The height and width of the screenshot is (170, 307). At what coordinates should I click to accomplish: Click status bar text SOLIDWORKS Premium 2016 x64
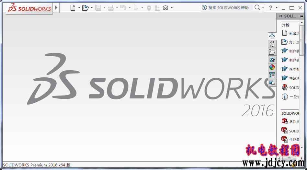click(x=37, y=165)
